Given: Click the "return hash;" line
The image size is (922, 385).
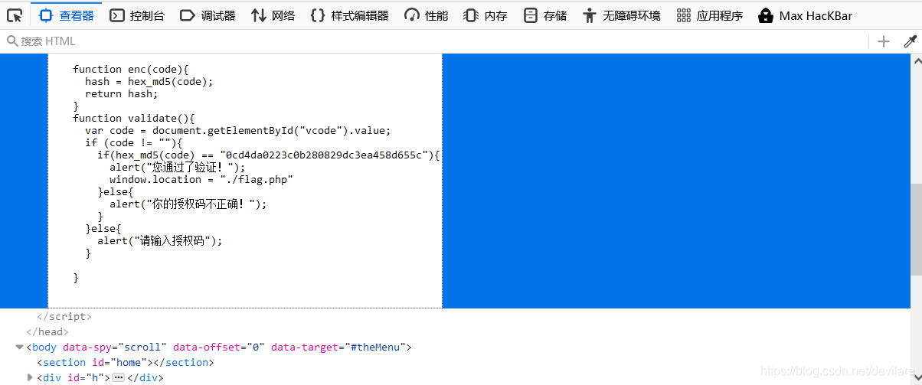Looking at the screenshot, I should coord(122,93).
